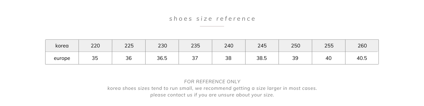The height and width of the screenshot is (106, 424).
Task: Click the "shoes size reference" heading
Action: (x=212, y=19)
